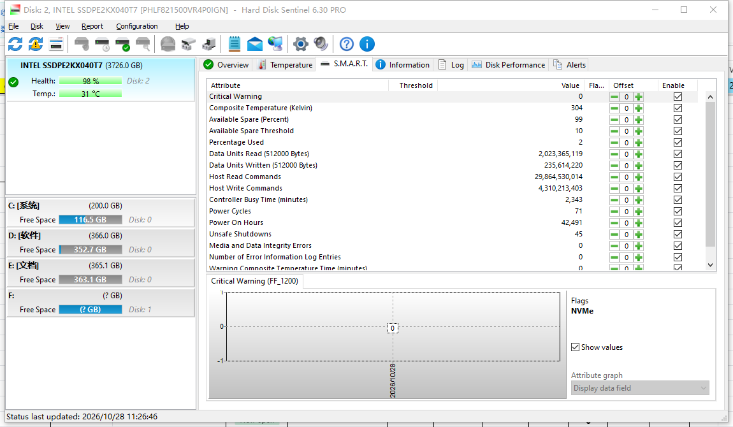Click the blue Refresh arrows toolbar icon
The image size is (733, 427).
[15, 45]
